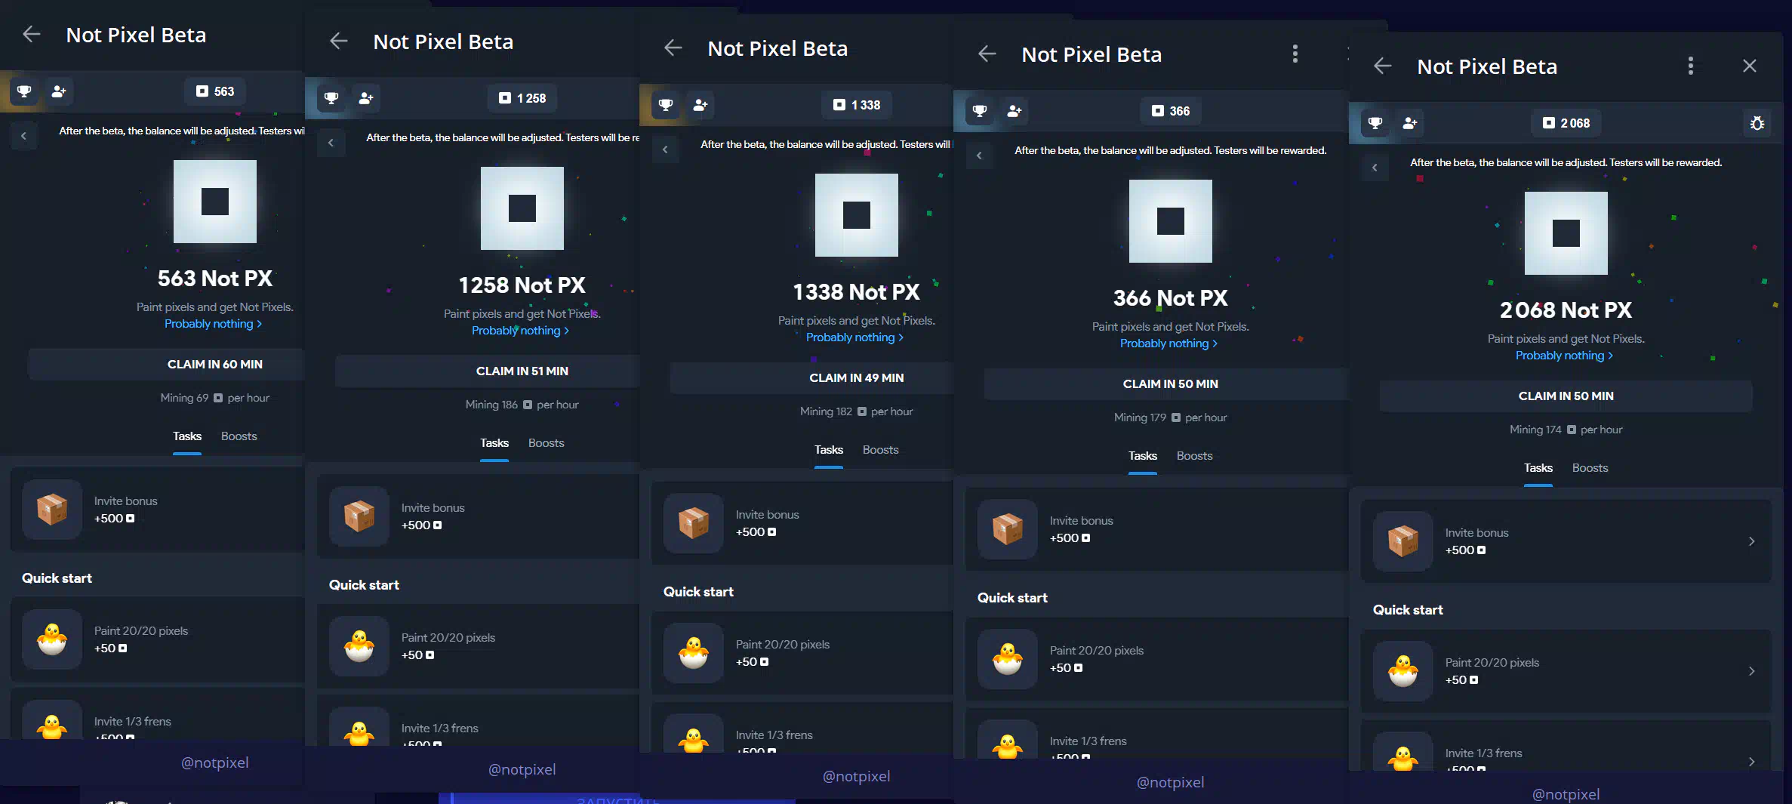Screen dimensions: 1792x804
Task: Open the Invite bonus task in the 563 window
Action: tap(158, 510)
